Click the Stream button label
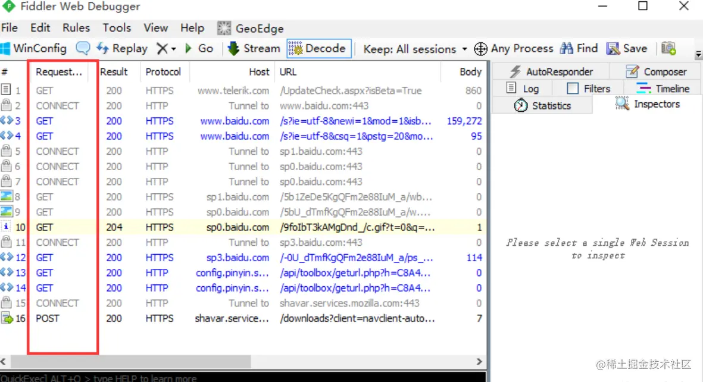703x382 pixels. coord(261,48)
